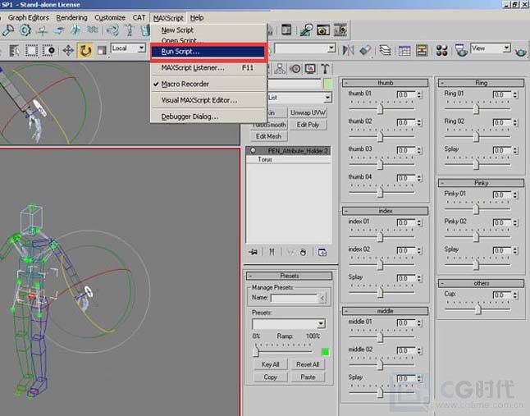Image resolution: width=530 pixels, height=416 pixels.
Task: Open the Material Editor icon
Action: [441, 50]
